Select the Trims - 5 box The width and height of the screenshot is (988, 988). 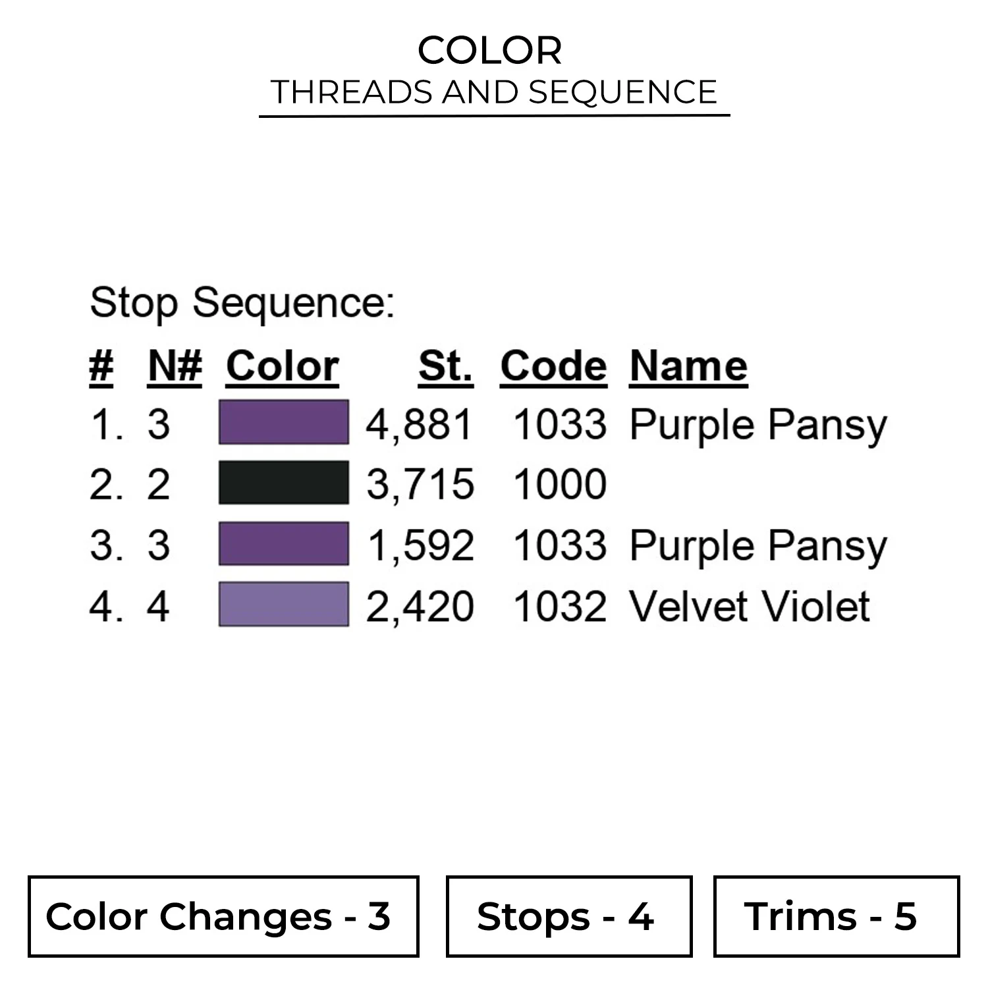(836, 916)
